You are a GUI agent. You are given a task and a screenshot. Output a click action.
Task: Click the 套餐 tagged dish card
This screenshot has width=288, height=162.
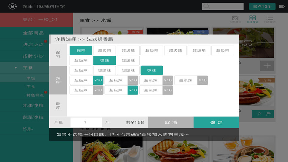point(178,31)
